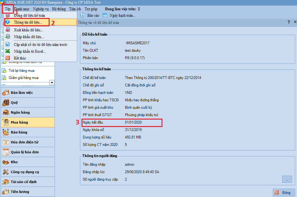
Task: Click the help question mark icon
Action: [x=289, y=22]
